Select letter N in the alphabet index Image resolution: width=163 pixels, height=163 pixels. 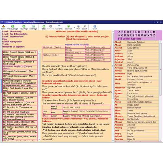pos(119,35)
